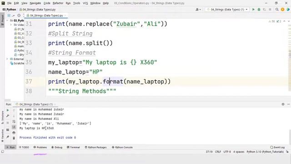Viewport: 291px width, 164px height.
Task: Open the Python Console tool window
Action: [122, 147]
